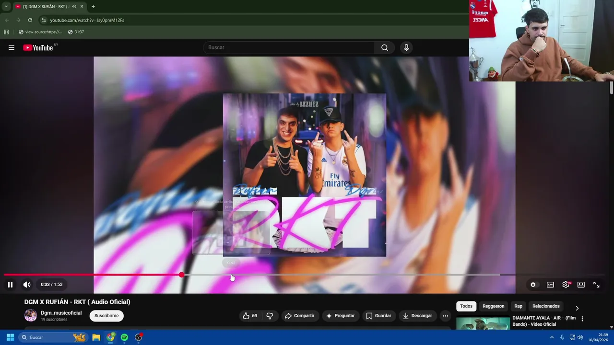Select the Todos filter chip
This screenshot has height=345, width=614.
pos(466,306)
